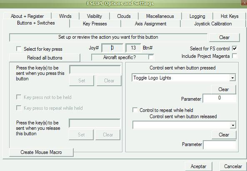Expand the Toggle Logo Lights dropdown arrow
The width and height of the screenshot is (247, 171).
click(232, 78)
